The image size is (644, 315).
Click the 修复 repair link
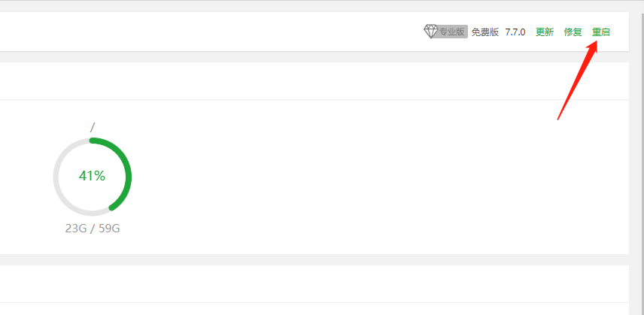(573, 32)
